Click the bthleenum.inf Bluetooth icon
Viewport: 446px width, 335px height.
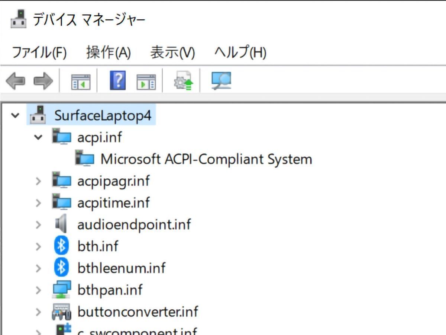pyautogui.click(x=62, y=267)
